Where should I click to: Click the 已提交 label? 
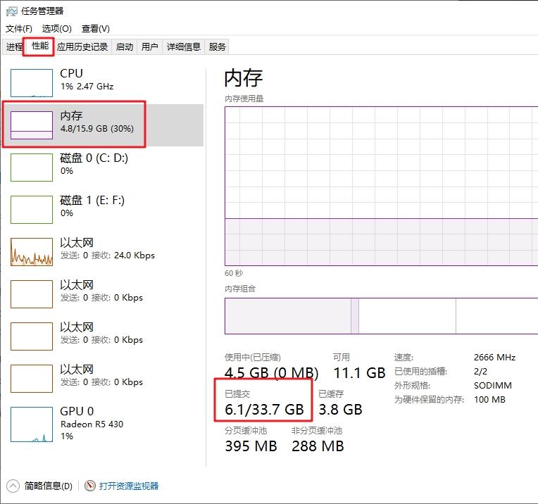[237, 394]
